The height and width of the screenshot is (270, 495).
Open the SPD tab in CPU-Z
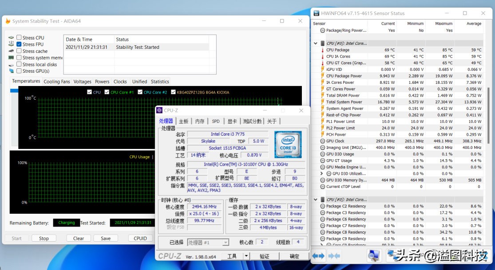pyautogui.click(x=216, y=121)
